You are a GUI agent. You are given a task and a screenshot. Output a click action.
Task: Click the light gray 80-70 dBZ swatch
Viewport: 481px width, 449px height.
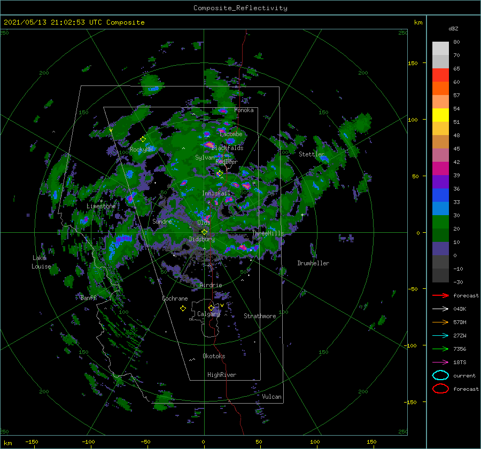coord(440,48)
